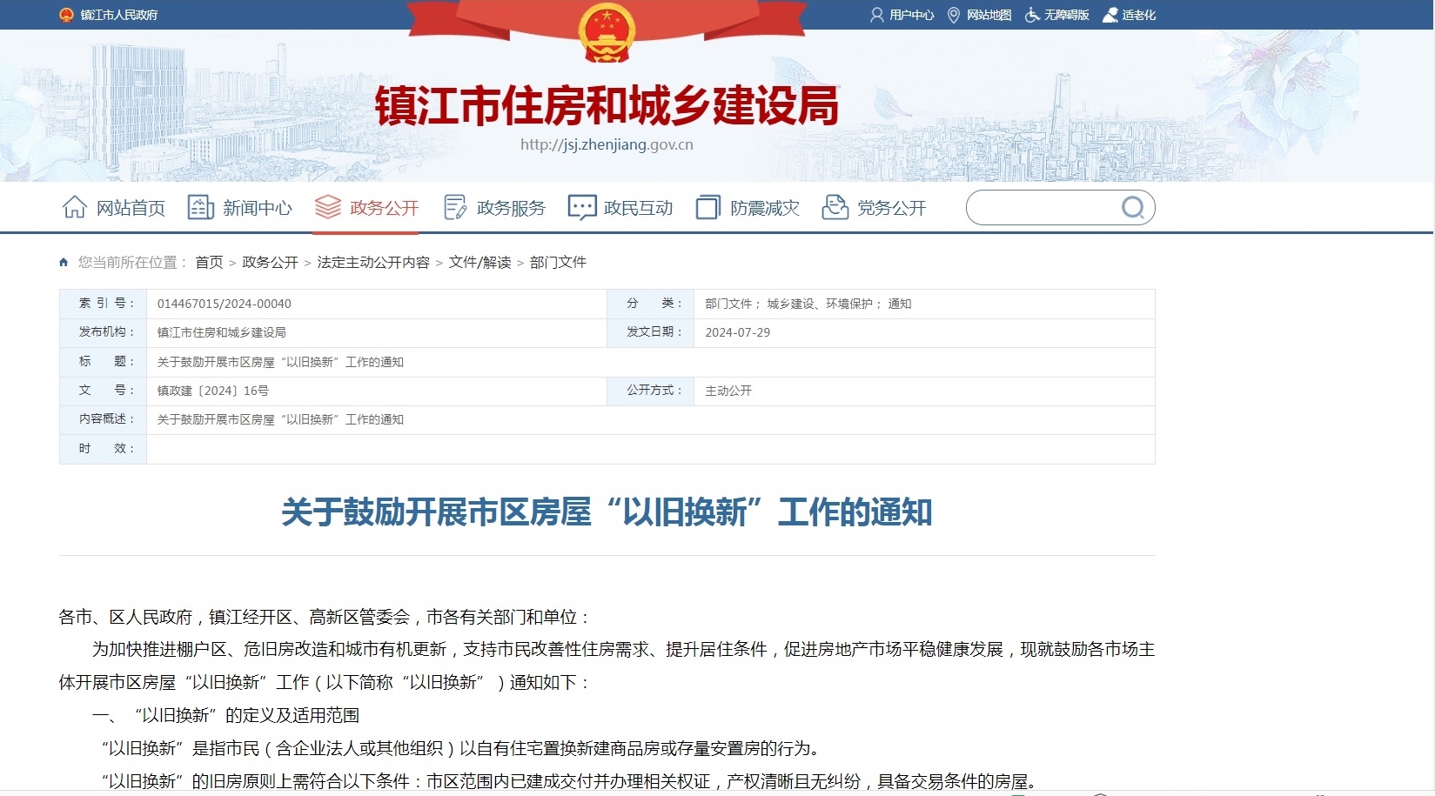This screenshot has height=796, width=1435.
Task: Click the 分类 value 部门文件；城乡建设、环境保护；通知
Action: [808, 304]
